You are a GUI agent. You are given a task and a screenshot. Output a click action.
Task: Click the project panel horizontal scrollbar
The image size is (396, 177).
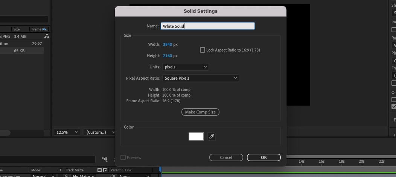(x=5, y=133)
